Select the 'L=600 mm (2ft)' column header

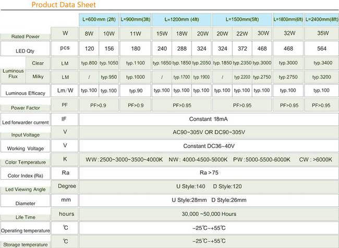(99, 19)
